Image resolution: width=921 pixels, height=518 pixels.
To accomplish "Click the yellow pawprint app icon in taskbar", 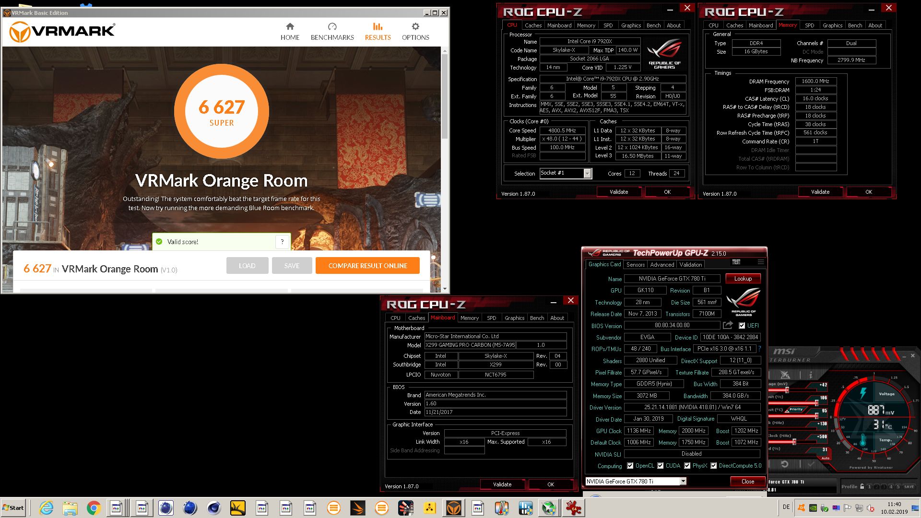I will (430, 507).
